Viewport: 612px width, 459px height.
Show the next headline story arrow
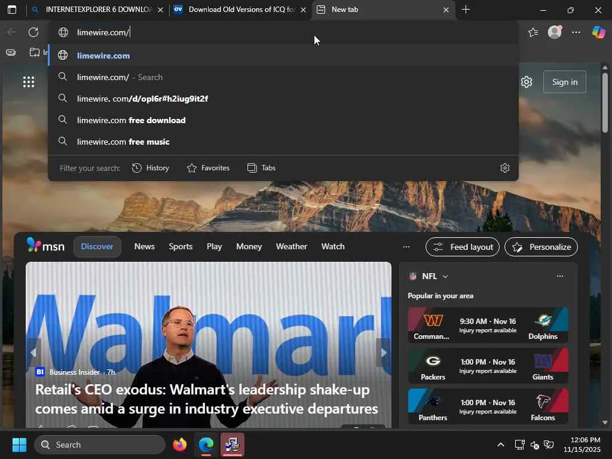point(383,353)
